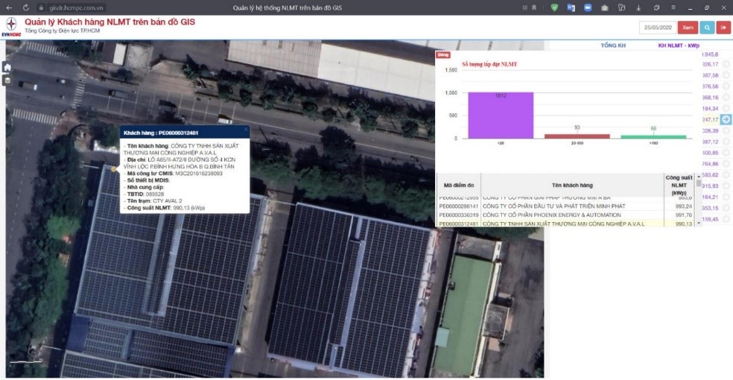733x380 pixels.
Task: Click the arrow icon beside value 164,21
Action: point(726,197)
